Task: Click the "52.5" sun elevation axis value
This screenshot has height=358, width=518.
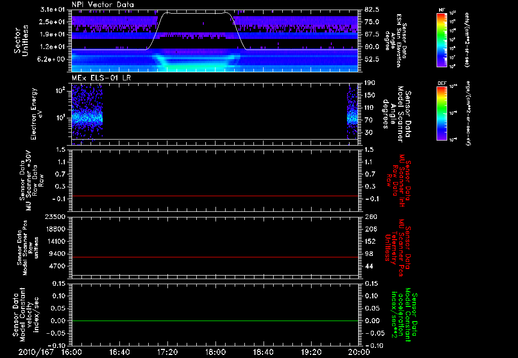Action: pos(372,60)
